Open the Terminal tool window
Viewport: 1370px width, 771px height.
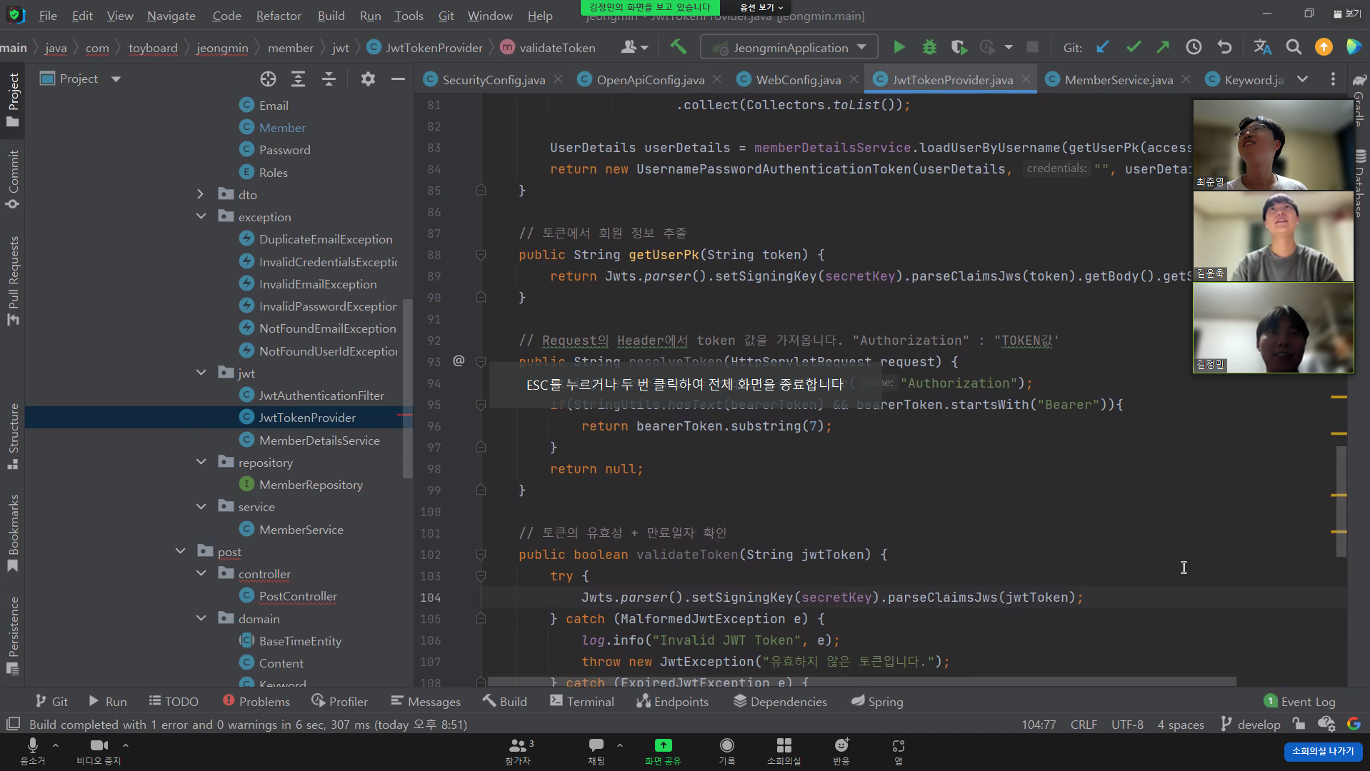pyautogui.click(x=582, y=701)
